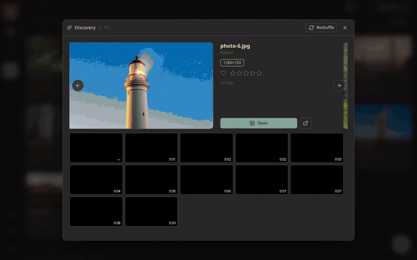417x260 pixels.
Task: Click the next item preview strip
Action: (x=346, y=85)
